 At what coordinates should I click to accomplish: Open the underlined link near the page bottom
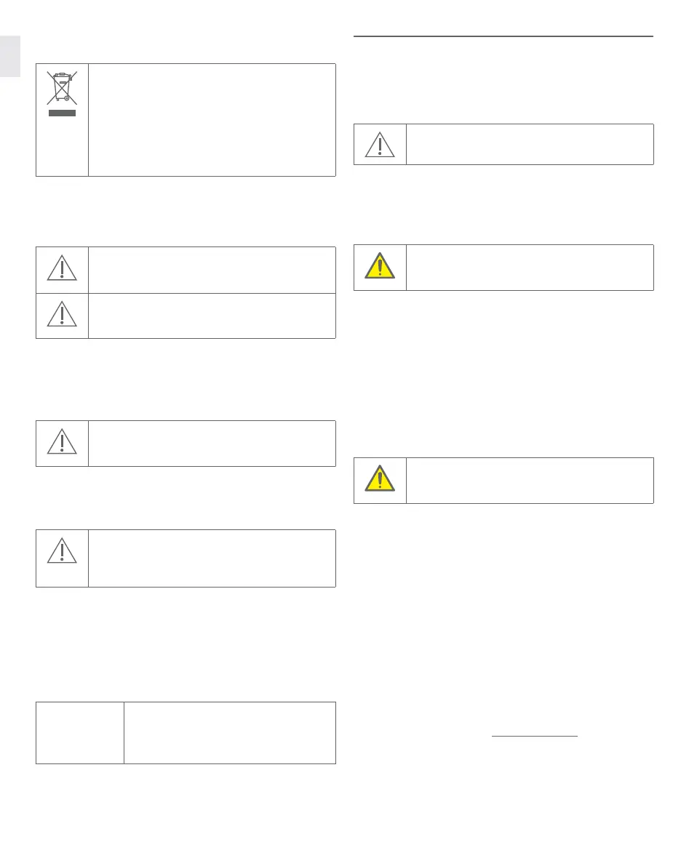point(534,736)
